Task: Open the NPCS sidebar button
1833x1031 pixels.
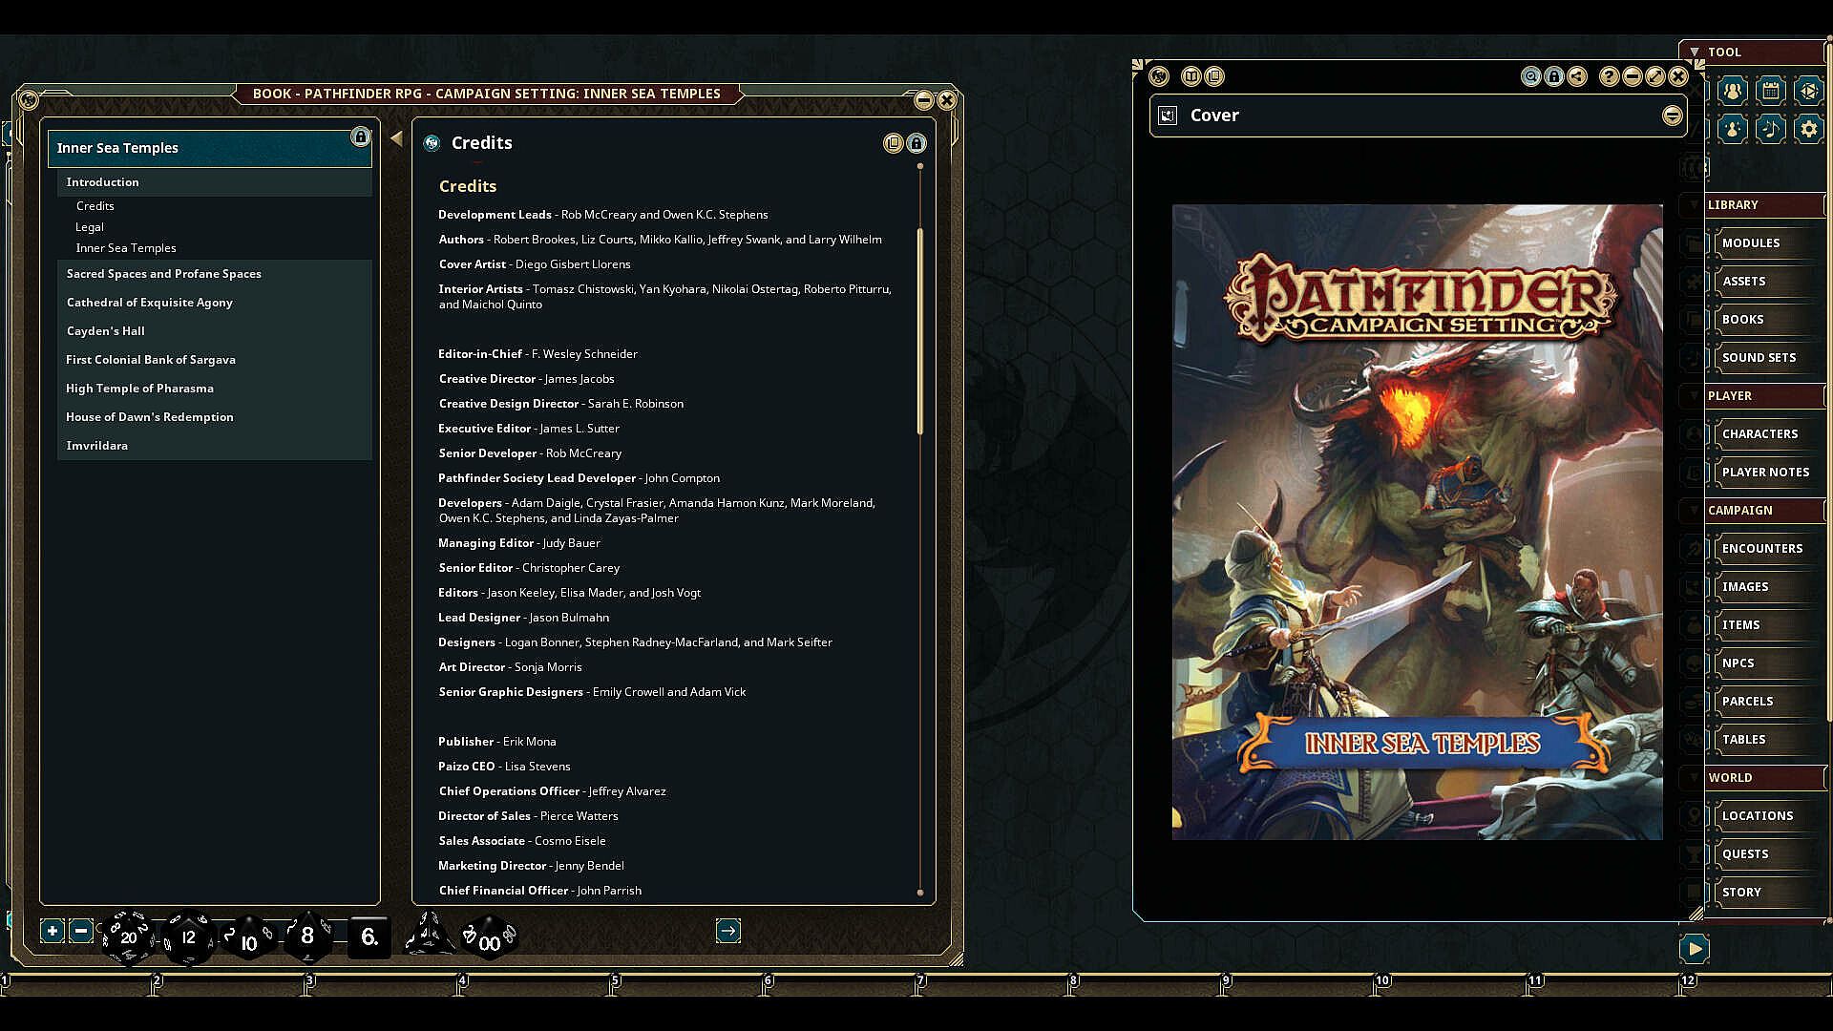Action: 1738,663
